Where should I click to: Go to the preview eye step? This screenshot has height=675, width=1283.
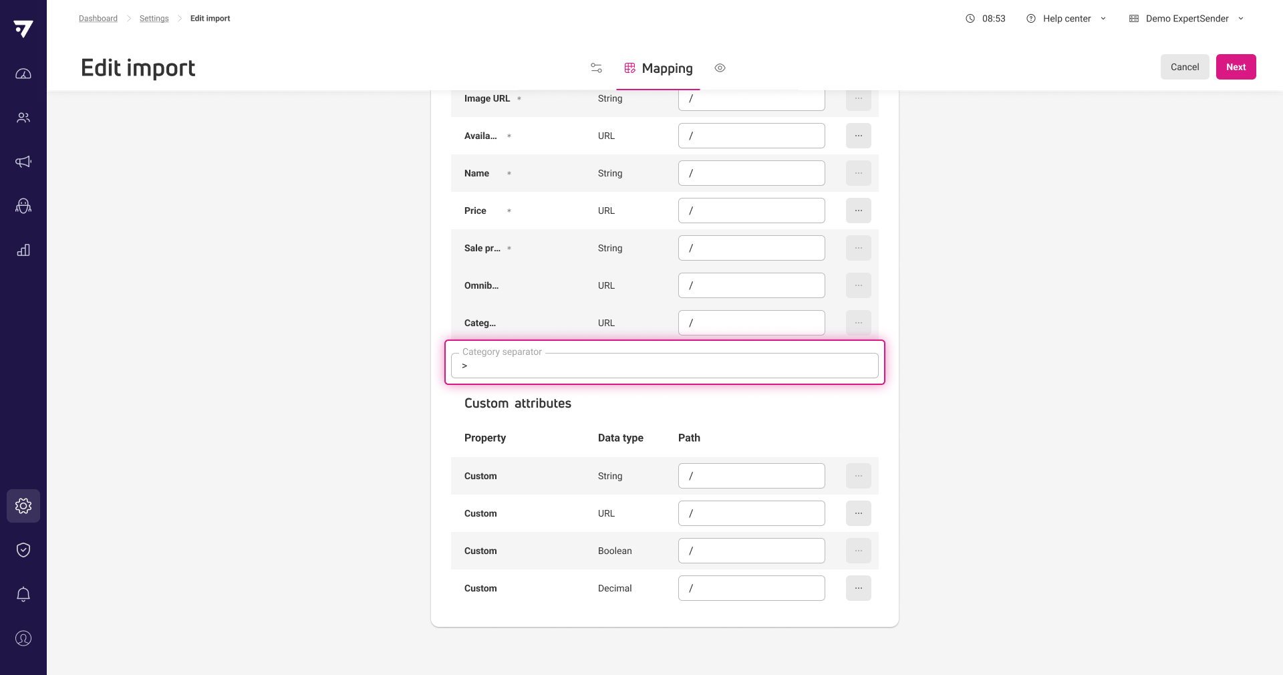pos(720,68)
